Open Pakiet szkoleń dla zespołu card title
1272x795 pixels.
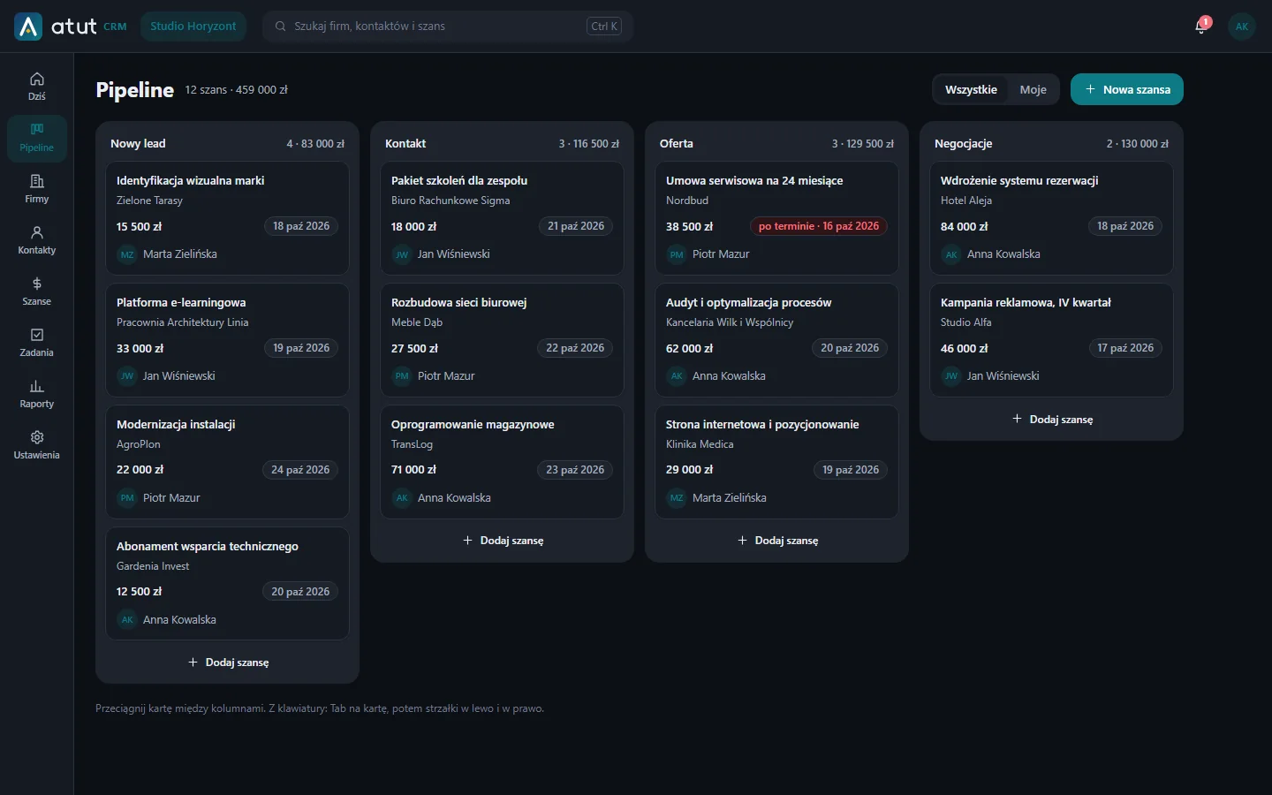click(x=459, y=181)
